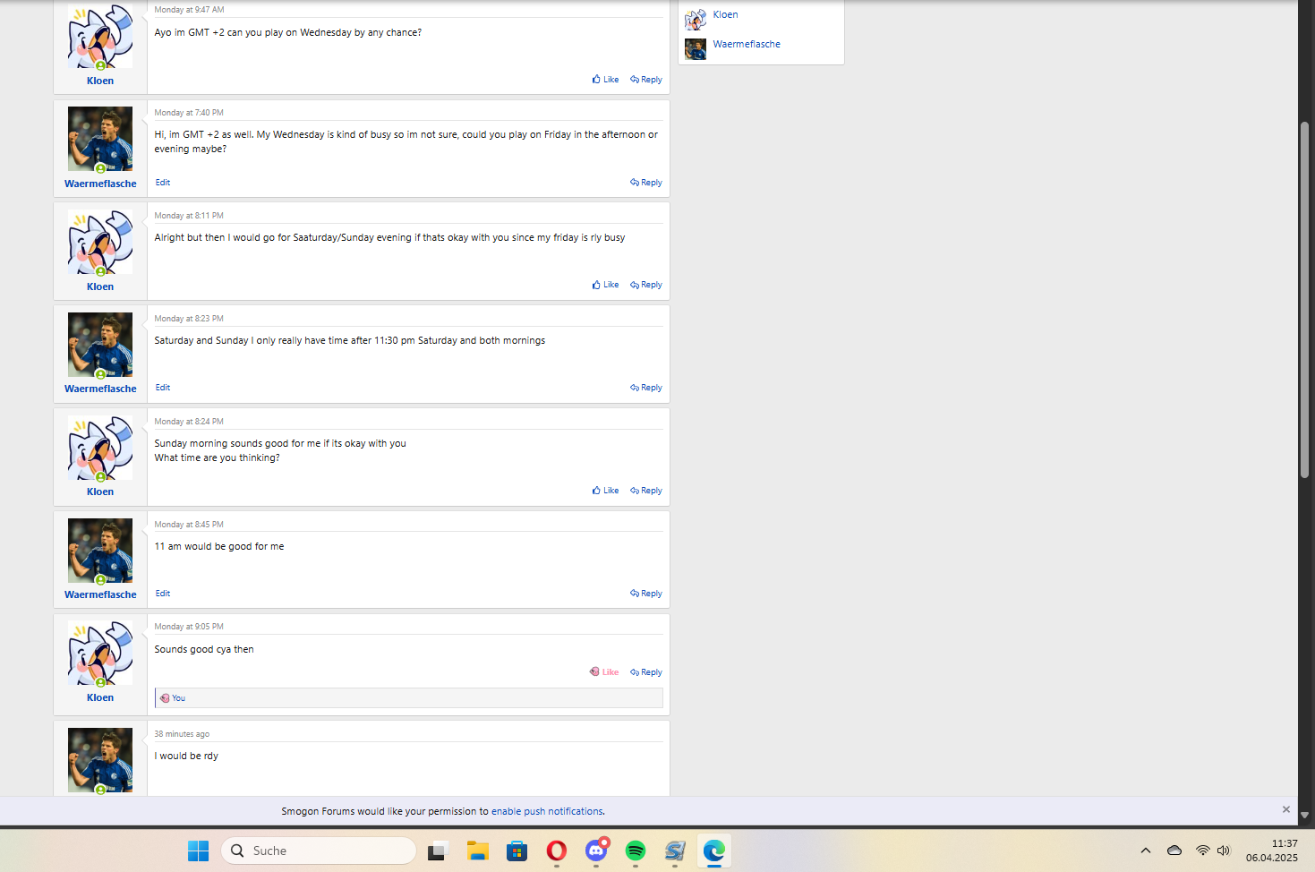Show hidden system tray icons
This screenshot has width=1315, height=872.
(x=1146, y=851)
